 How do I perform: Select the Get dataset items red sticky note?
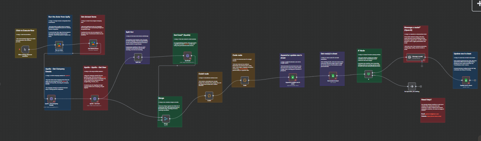(93, 35)
